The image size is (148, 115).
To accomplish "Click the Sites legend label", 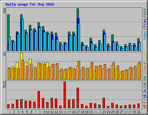I will [x=145, y=70].
